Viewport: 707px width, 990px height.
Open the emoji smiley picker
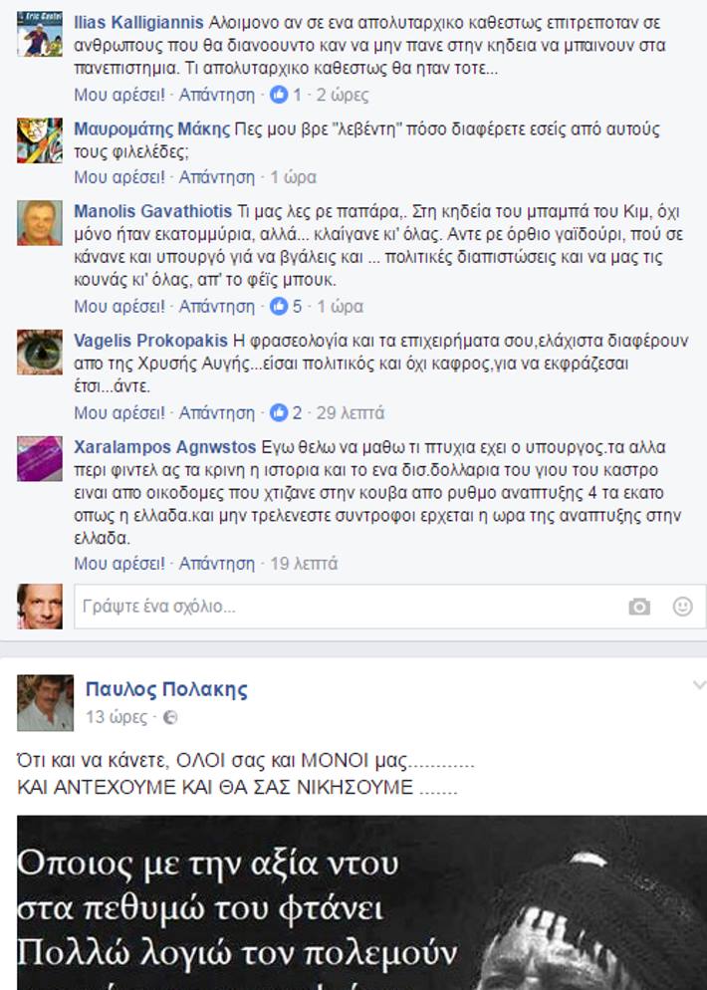coord(682,607)
